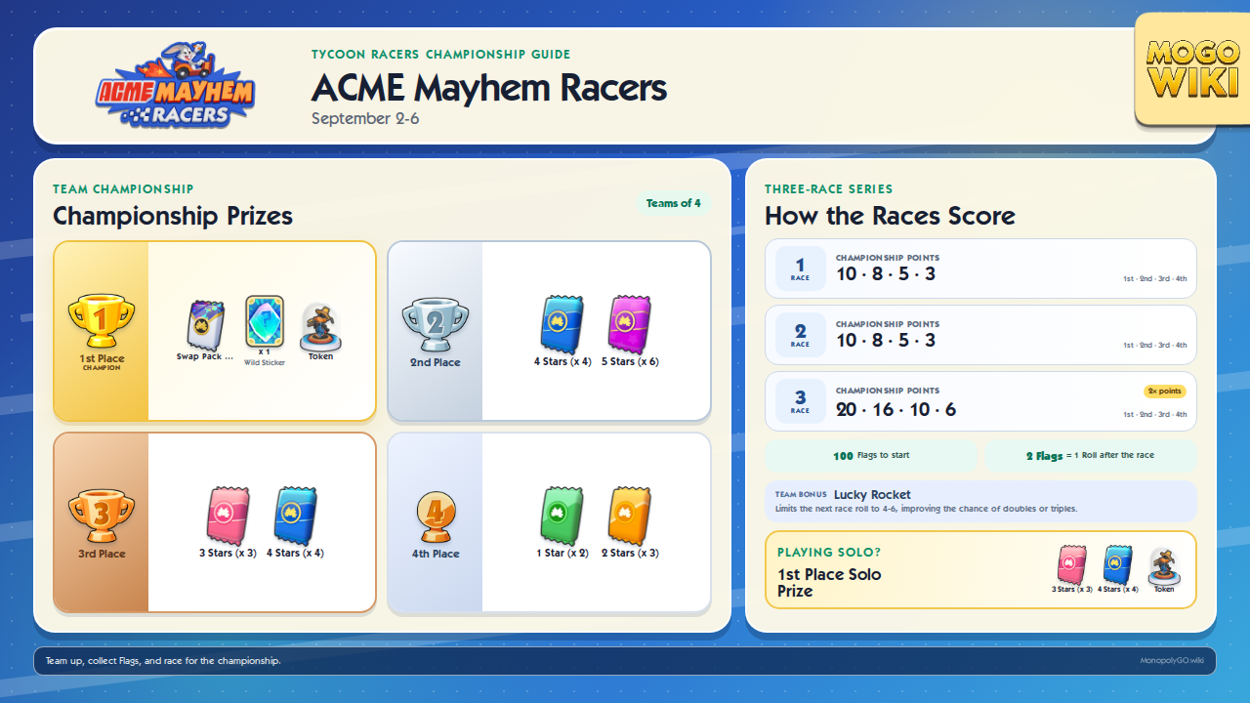
Task: Click the Teams of 4 pill
Action: pos(673,203)
